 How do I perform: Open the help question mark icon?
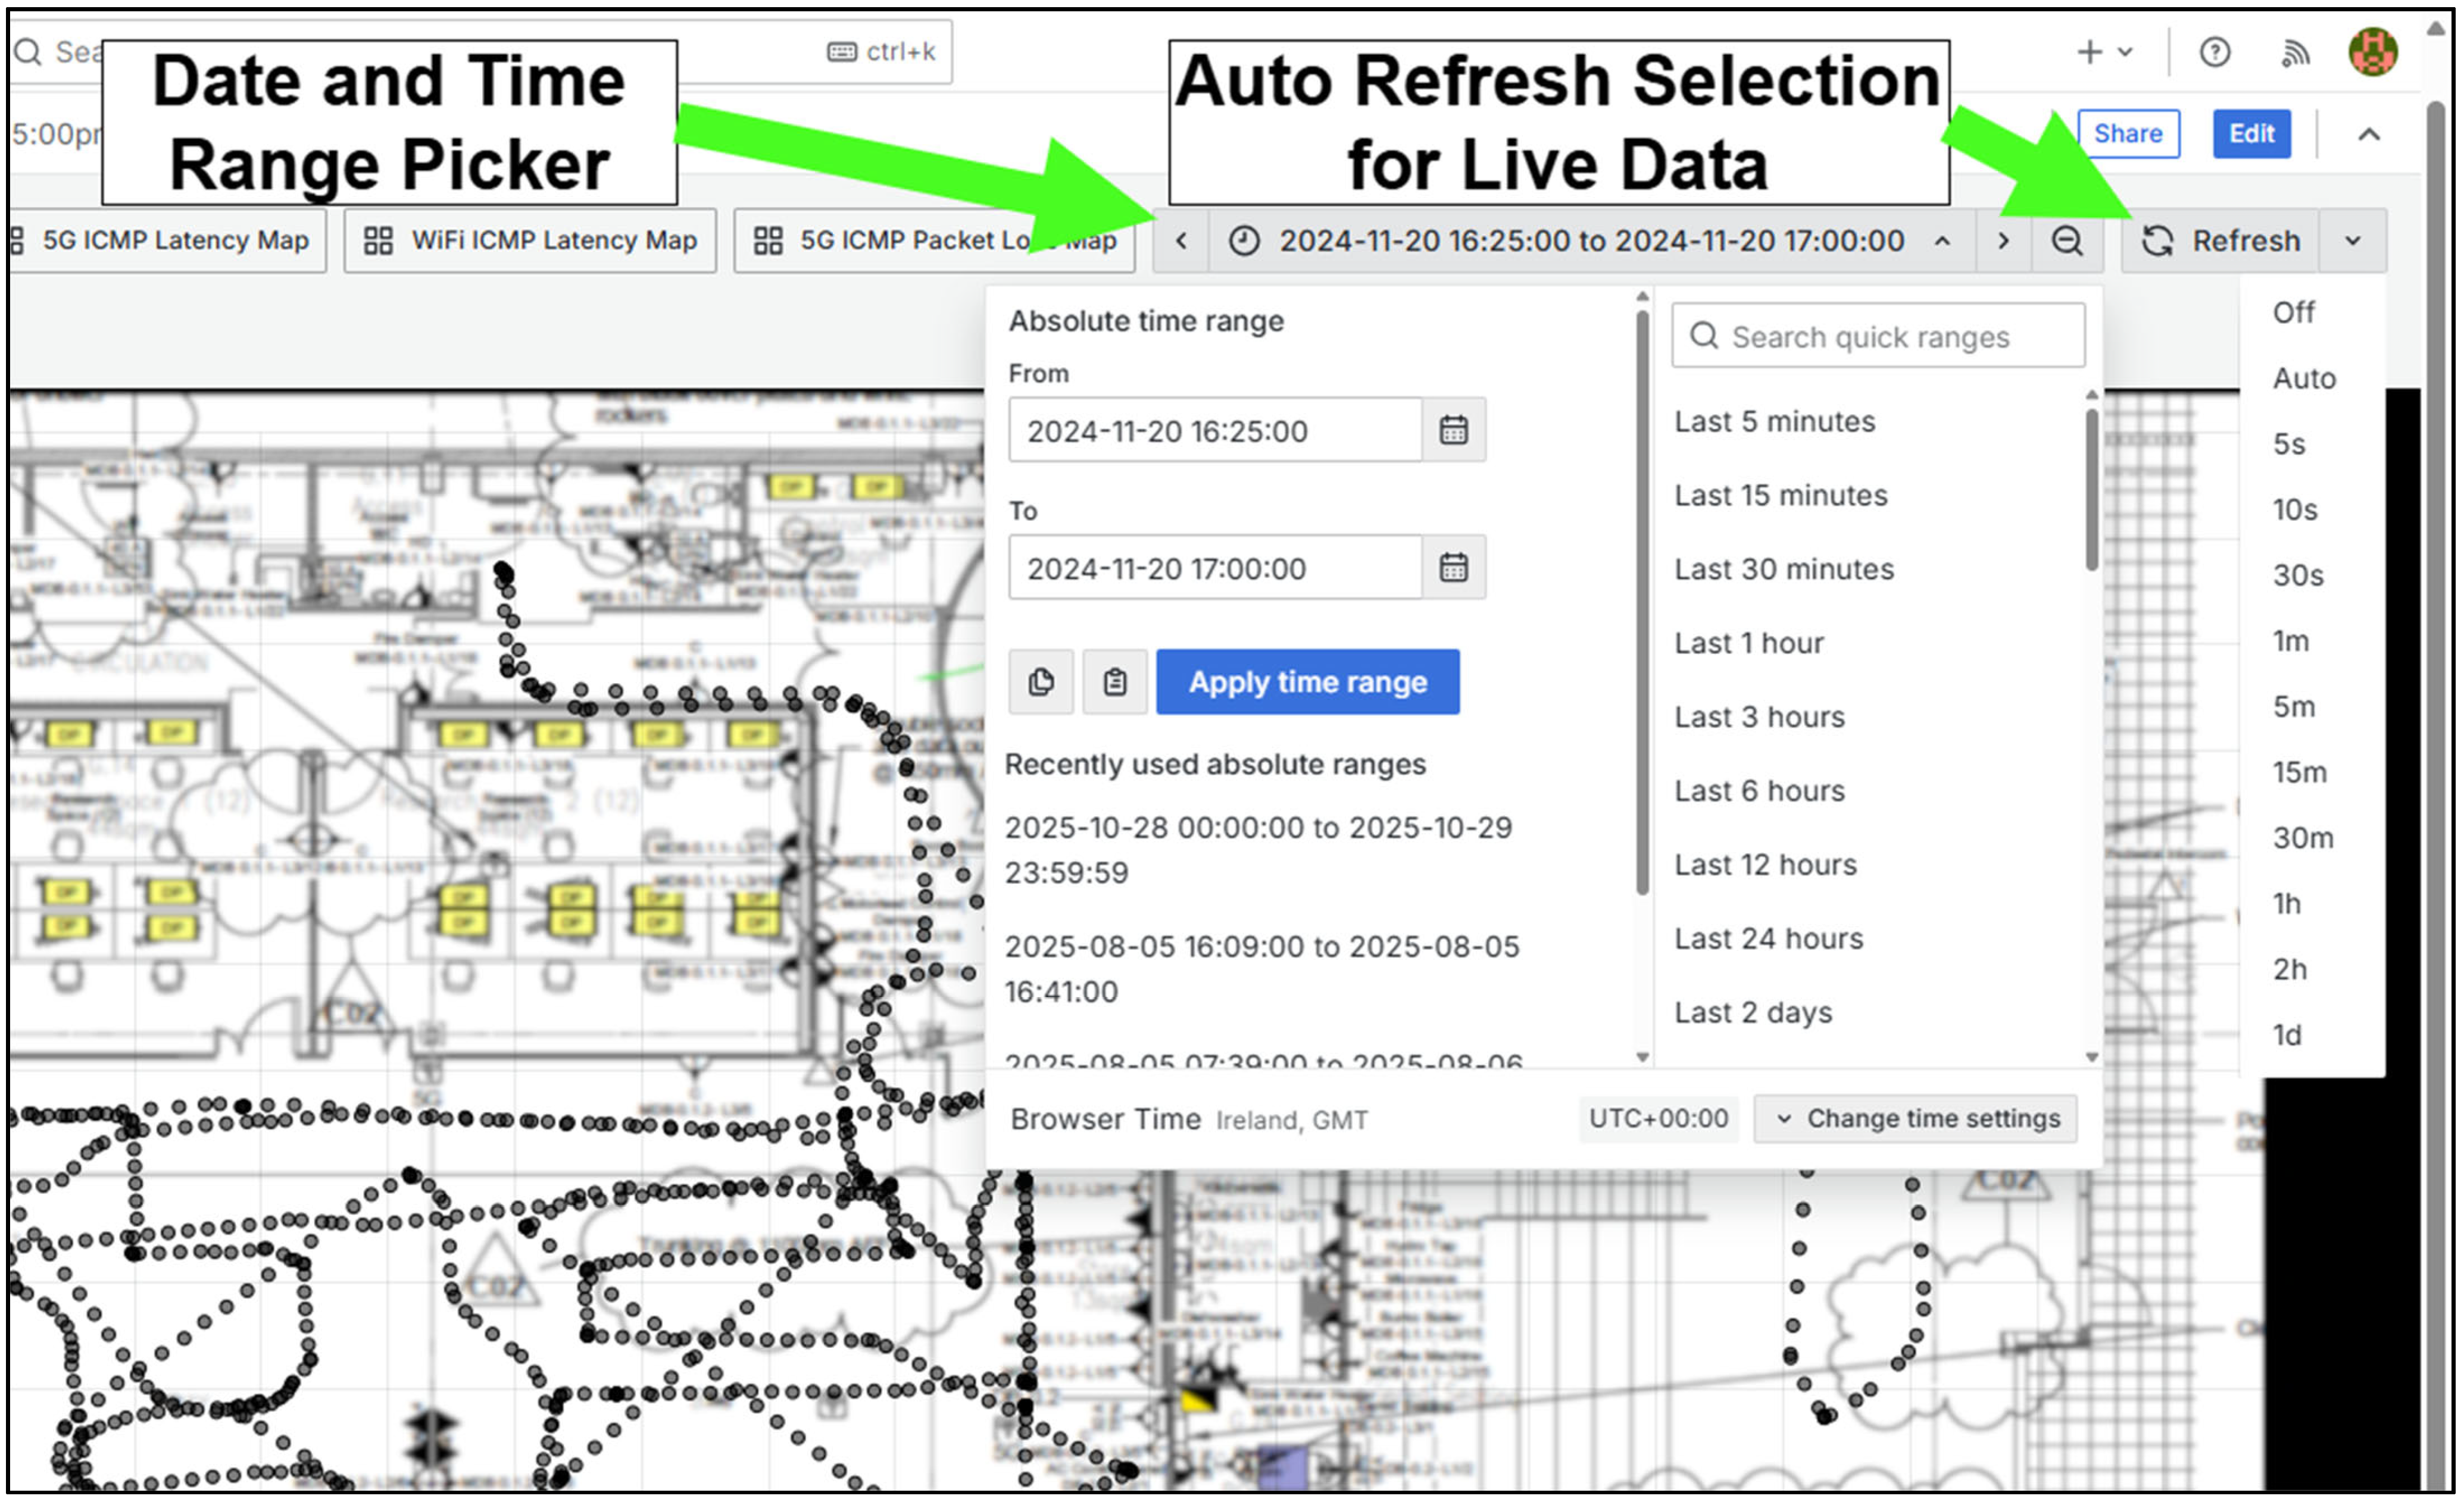(2214, 52)
